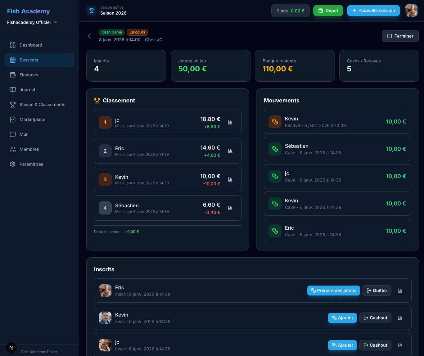Click the chart icon in Eric's Inscrits row
The image size is (424, 356).
pos(400,291)
